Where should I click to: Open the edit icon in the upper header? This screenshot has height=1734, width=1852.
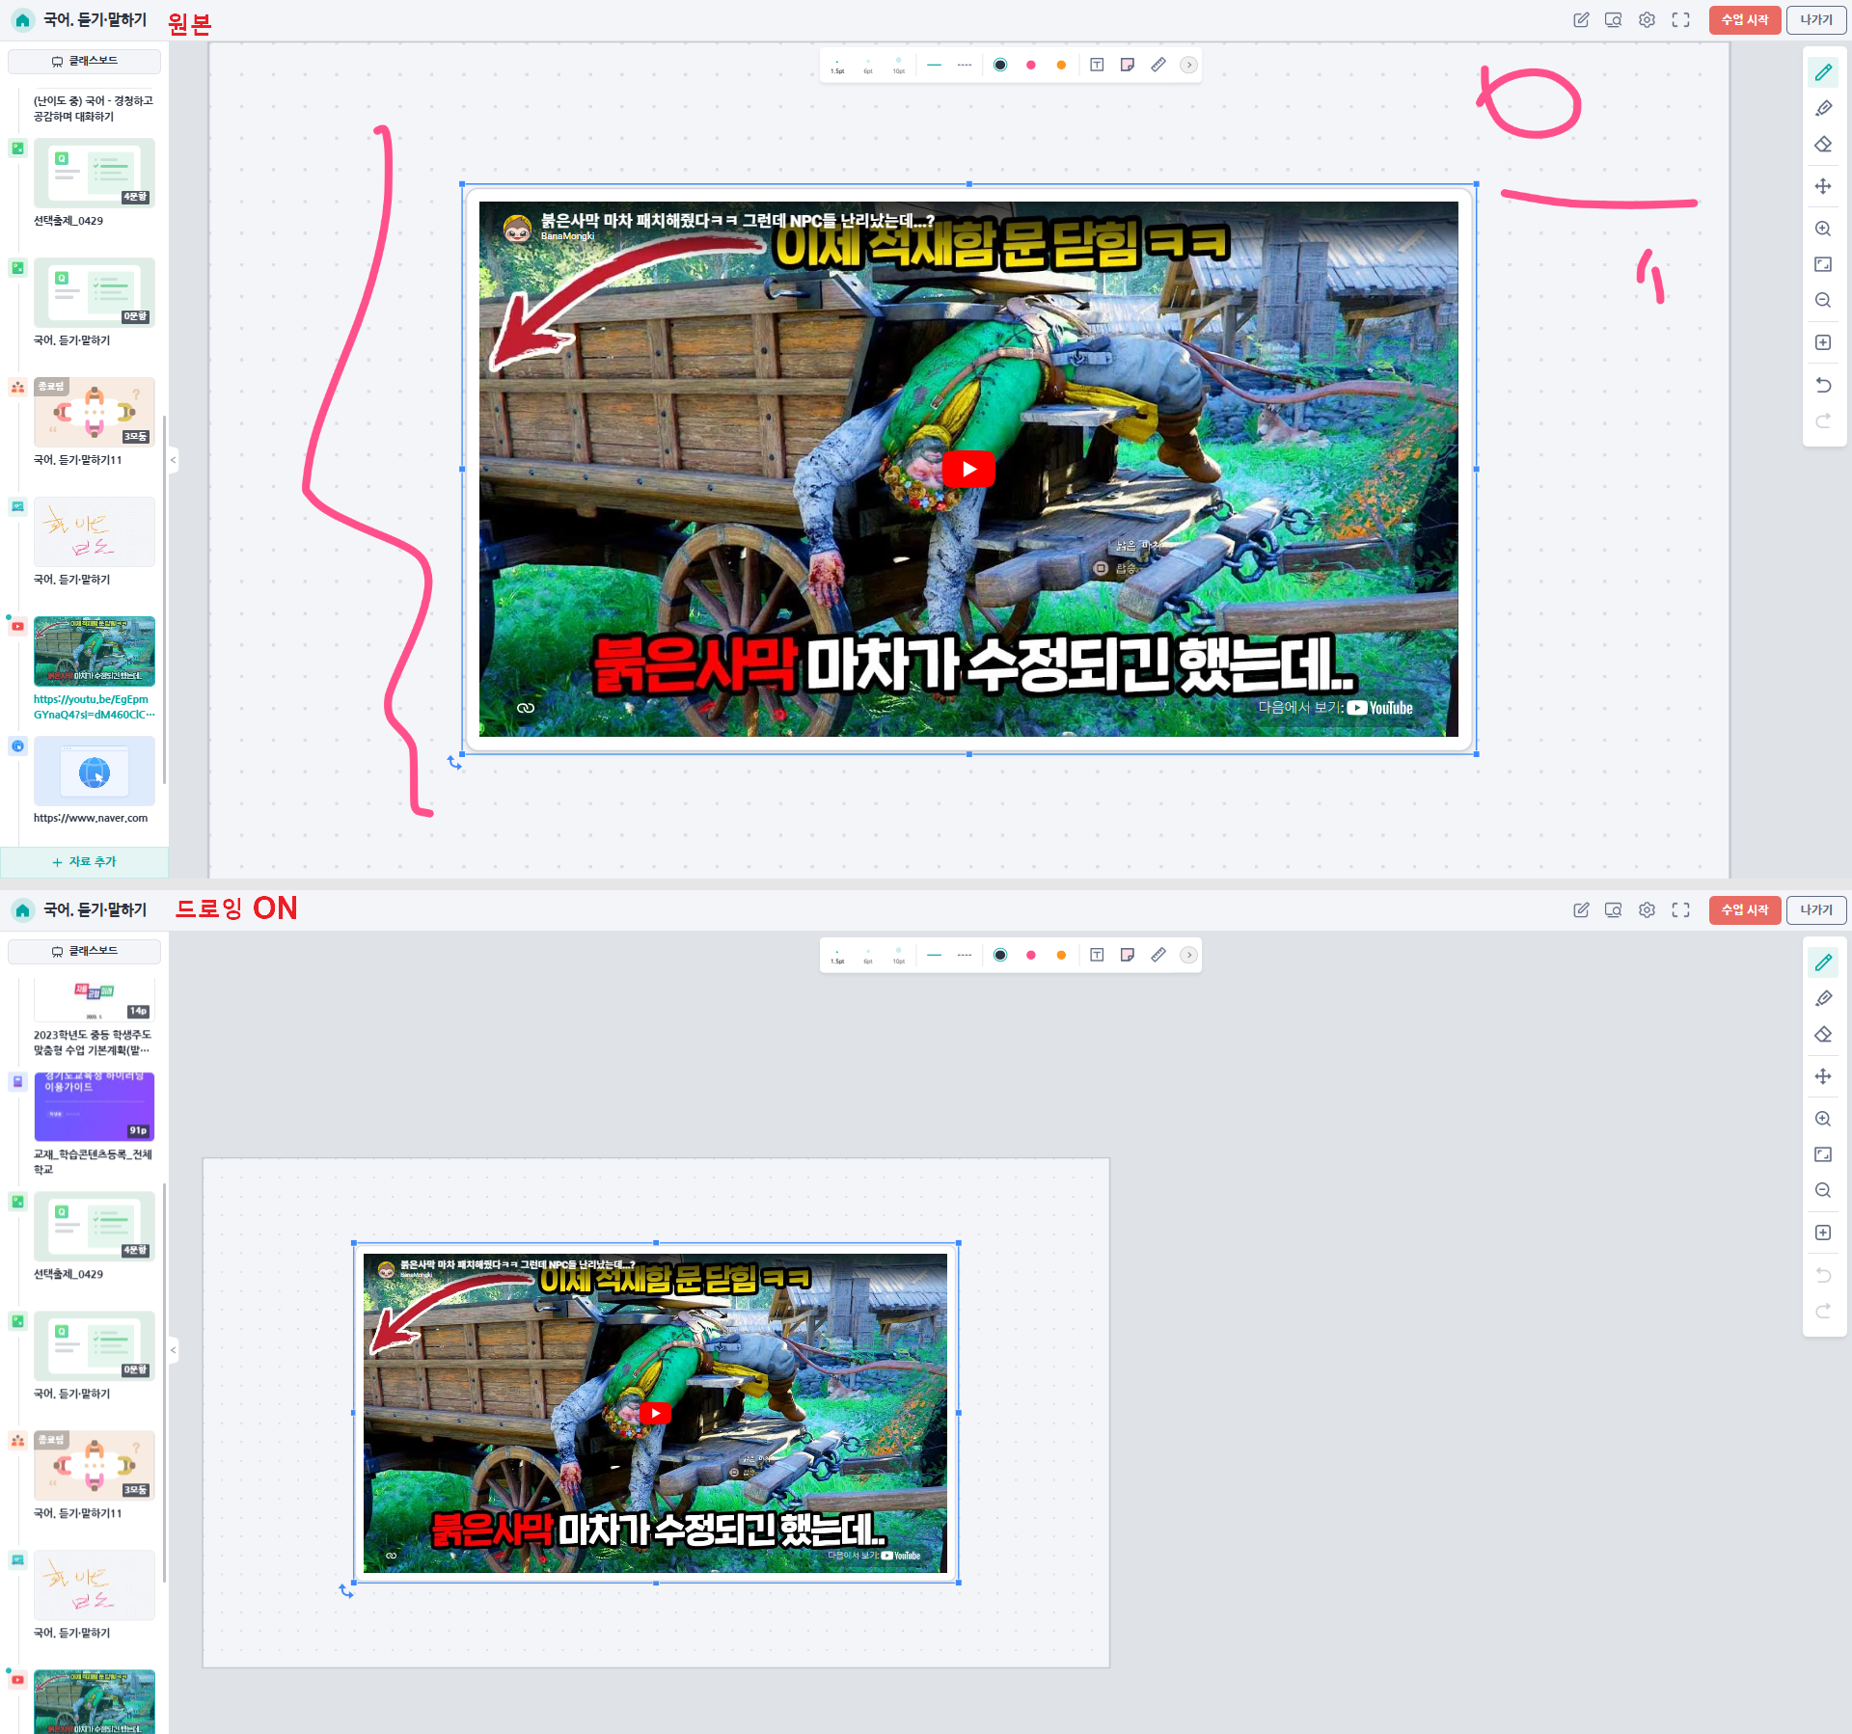(1581, 20)
